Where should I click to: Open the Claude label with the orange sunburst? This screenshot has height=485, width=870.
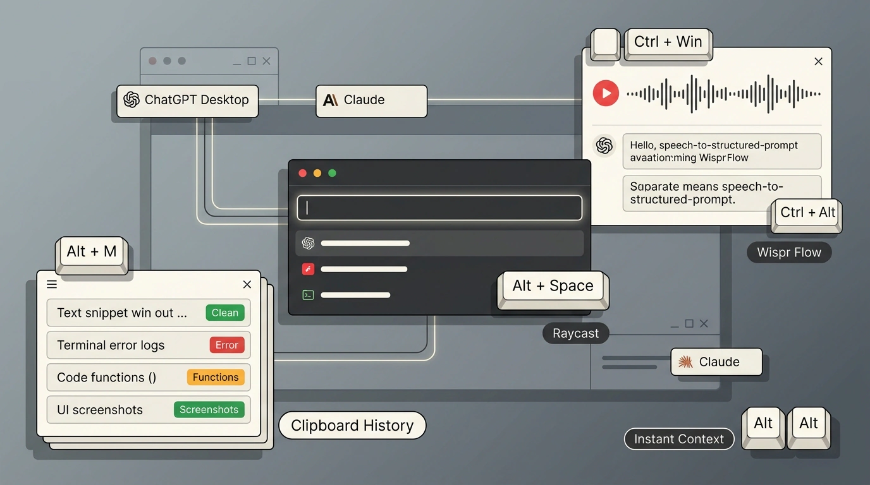tap(716, 362)
